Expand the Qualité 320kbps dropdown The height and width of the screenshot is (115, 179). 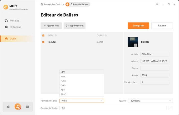171,101
